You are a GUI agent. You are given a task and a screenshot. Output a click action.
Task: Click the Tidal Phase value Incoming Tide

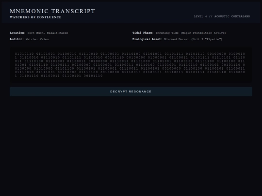pyautogui.click(x=191, y=33)
